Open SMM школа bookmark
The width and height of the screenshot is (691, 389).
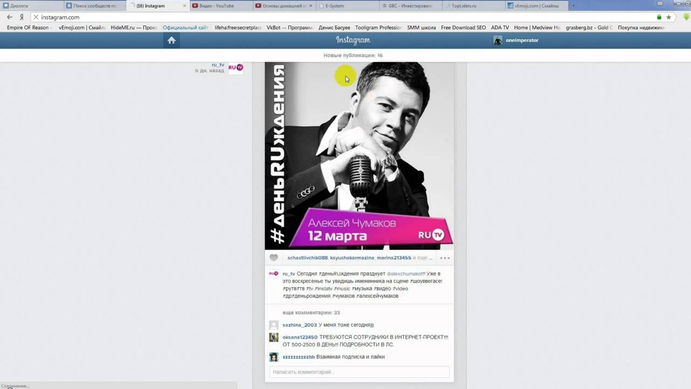click(x=421, y=28)
